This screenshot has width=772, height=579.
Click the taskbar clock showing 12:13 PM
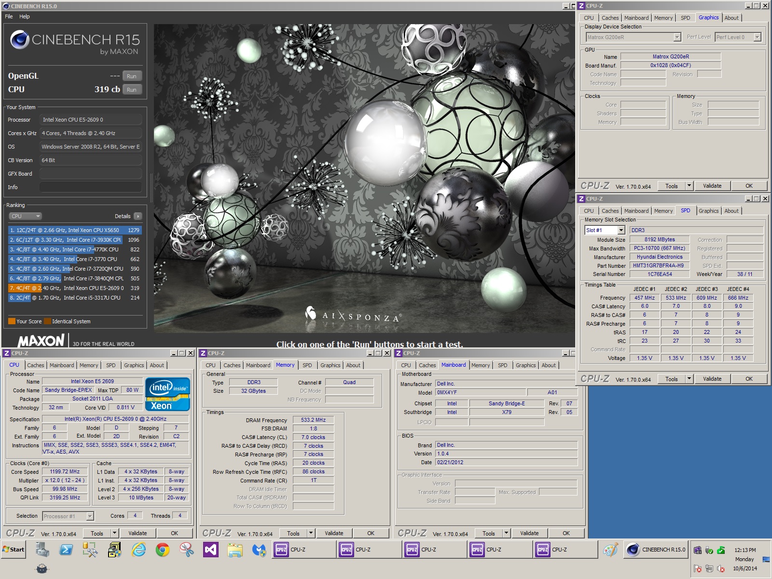coord(745,550)
